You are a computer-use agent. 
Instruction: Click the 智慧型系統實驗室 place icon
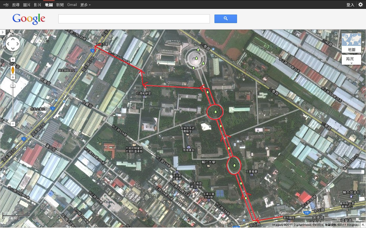click(x=188, y=134)
